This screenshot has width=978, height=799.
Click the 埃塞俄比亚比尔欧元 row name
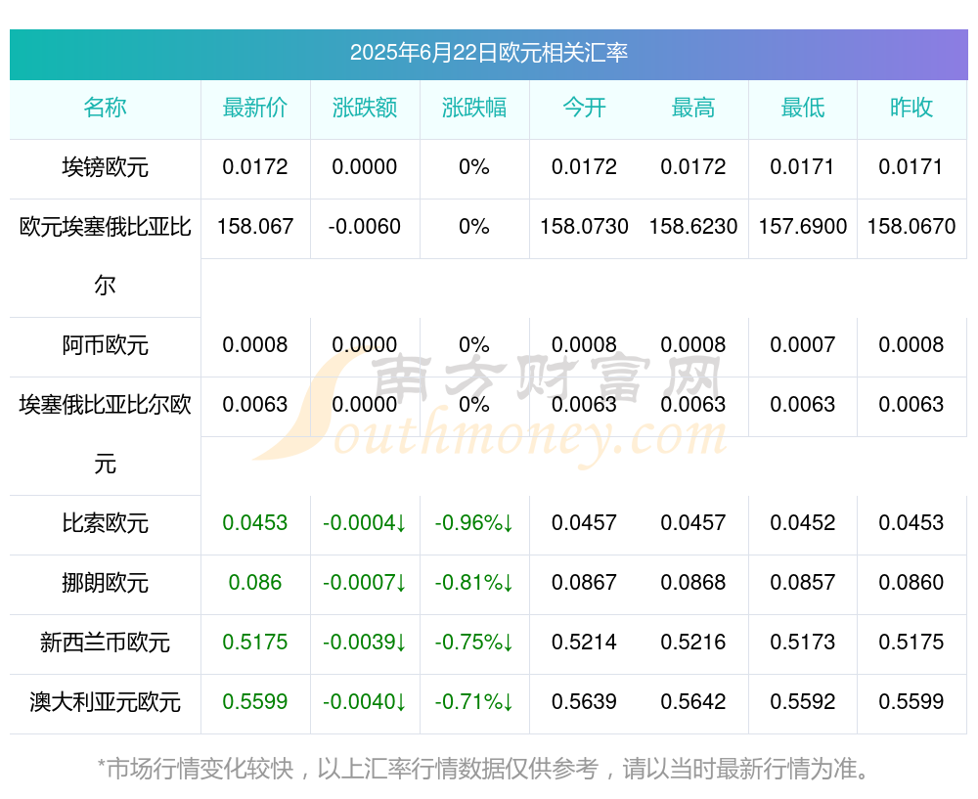[105, 434]
